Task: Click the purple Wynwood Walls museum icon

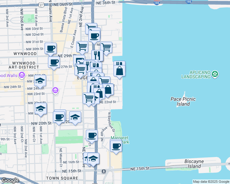Action: click(x=22, y=75)
